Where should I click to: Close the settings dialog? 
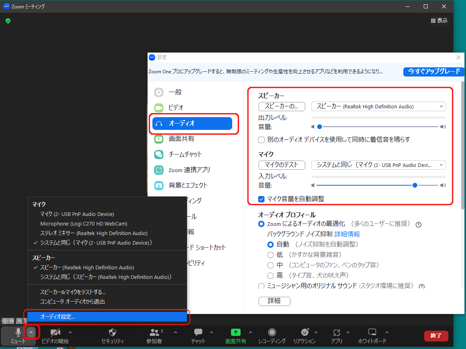click(x=458, y=57)
